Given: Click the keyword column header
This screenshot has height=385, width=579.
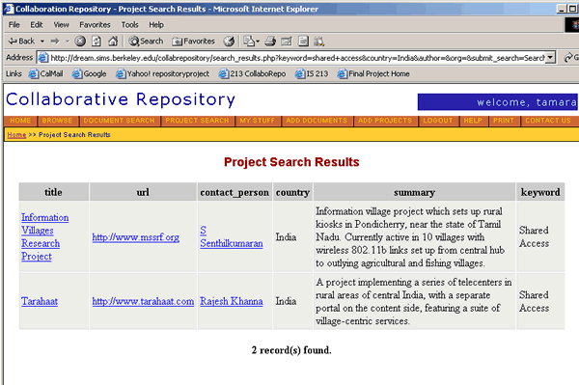Looking at the screenshot, I should 540,192.
